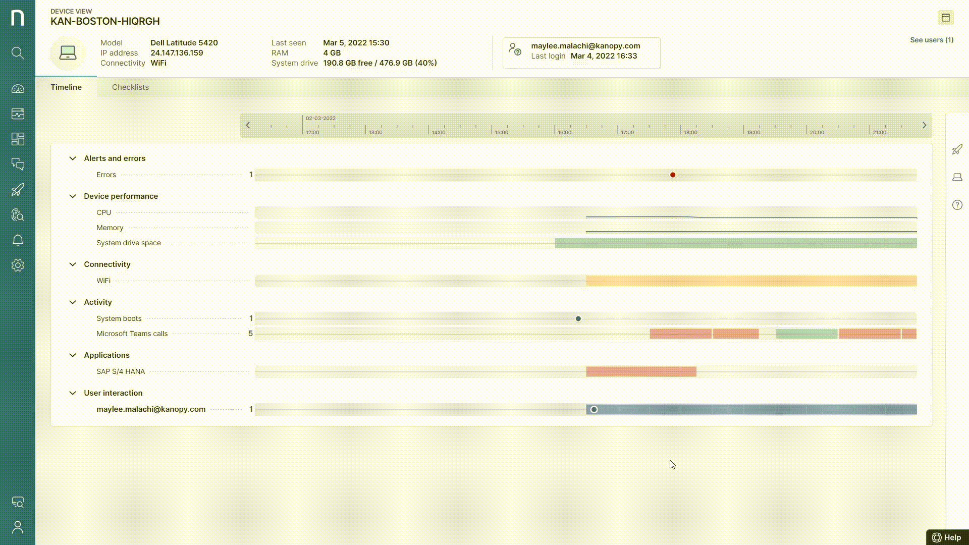Click the red error dot on the Errors row
969x545 pixels.
673,175
